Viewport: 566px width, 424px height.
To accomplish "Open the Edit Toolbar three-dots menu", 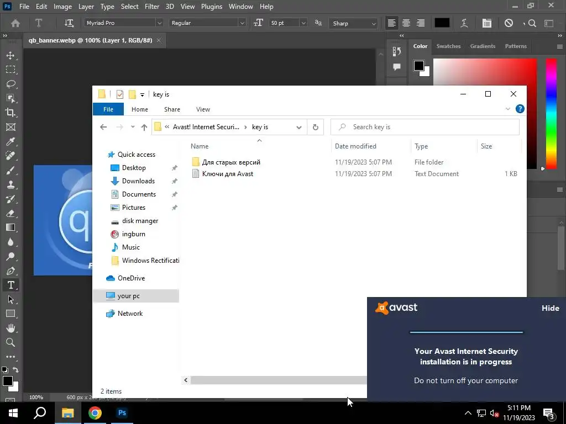I will coord(11,357).
